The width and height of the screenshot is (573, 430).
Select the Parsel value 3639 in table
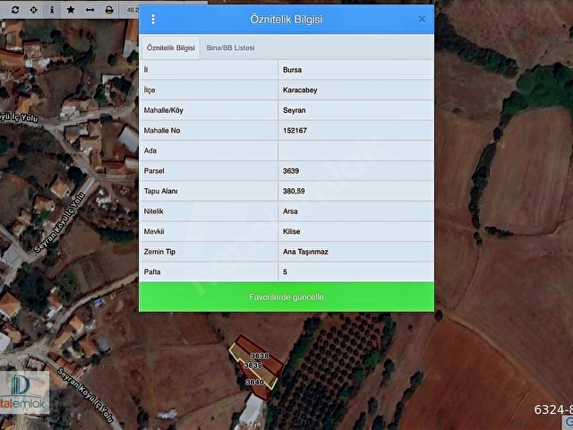click(x=291, y=171)
